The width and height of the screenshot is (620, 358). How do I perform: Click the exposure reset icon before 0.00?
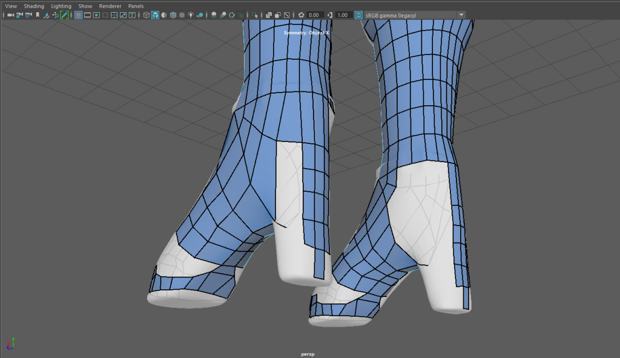coord(301,15)
